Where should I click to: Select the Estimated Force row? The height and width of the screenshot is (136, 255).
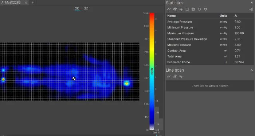click(209, 62)
